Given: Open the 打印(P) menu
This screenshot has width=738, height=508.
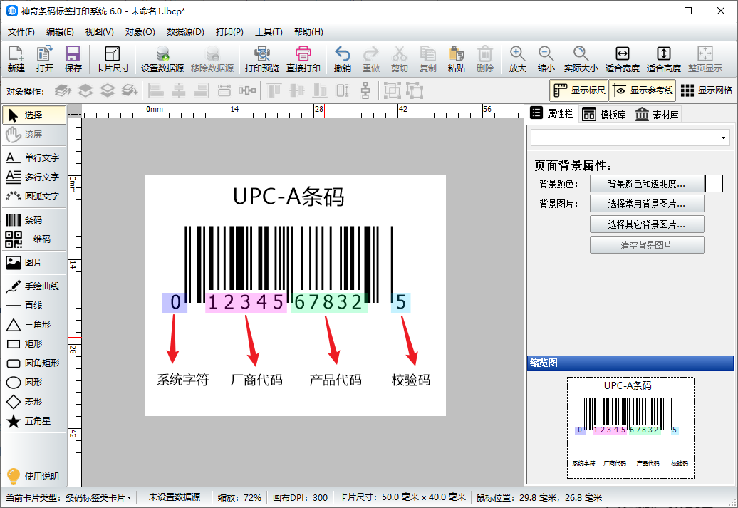Looking at the screenshot, I should [229, 32].
